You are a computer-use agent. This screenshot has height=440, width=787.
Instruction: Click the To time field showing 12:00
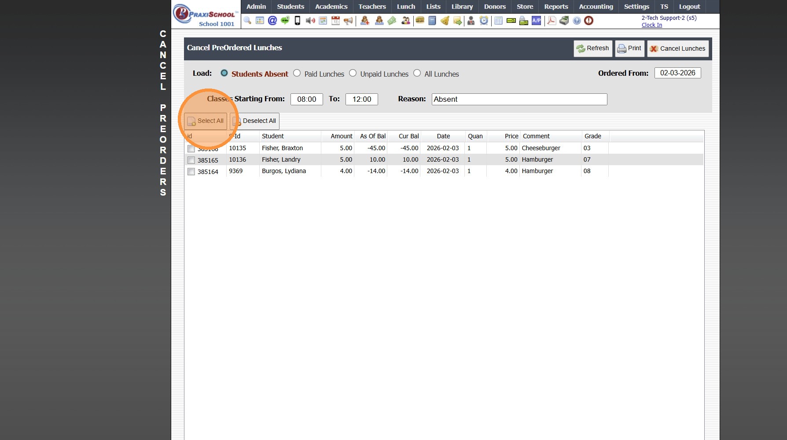[362, 99]
